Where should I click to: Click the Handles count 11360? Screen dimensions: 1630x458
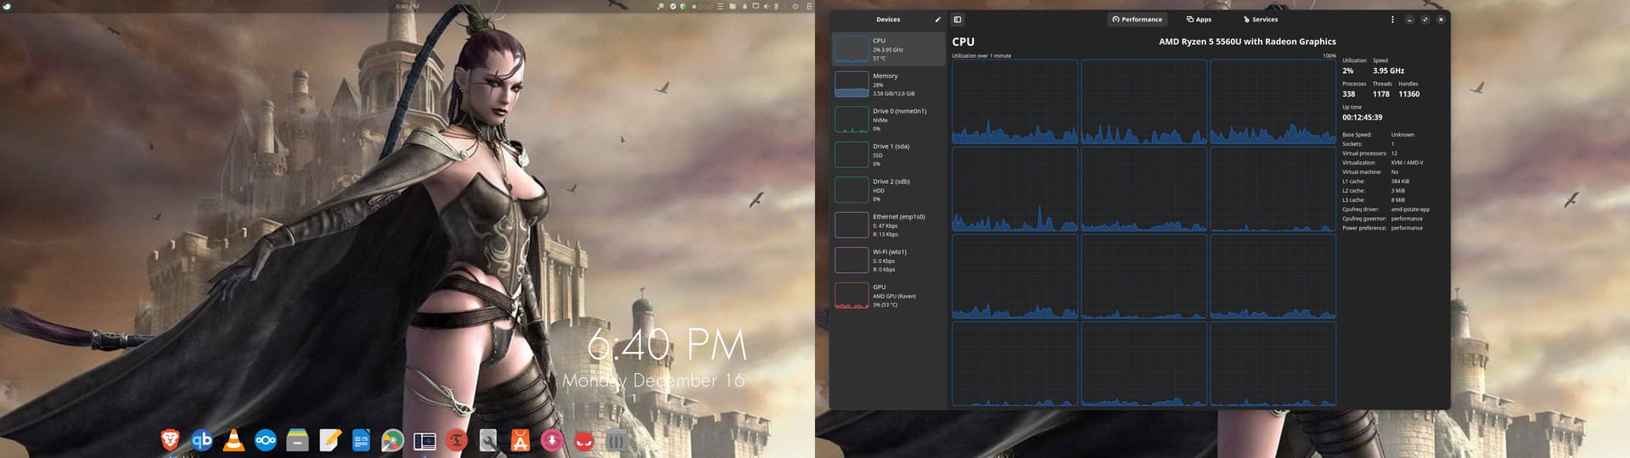1409,94
